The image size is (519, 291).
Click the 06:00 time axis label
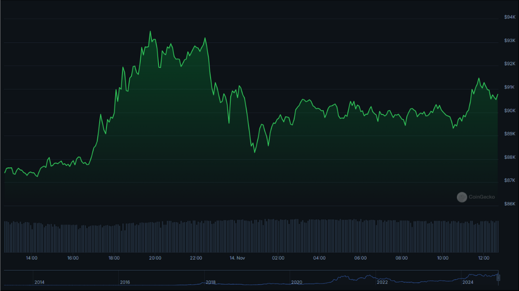361,258
